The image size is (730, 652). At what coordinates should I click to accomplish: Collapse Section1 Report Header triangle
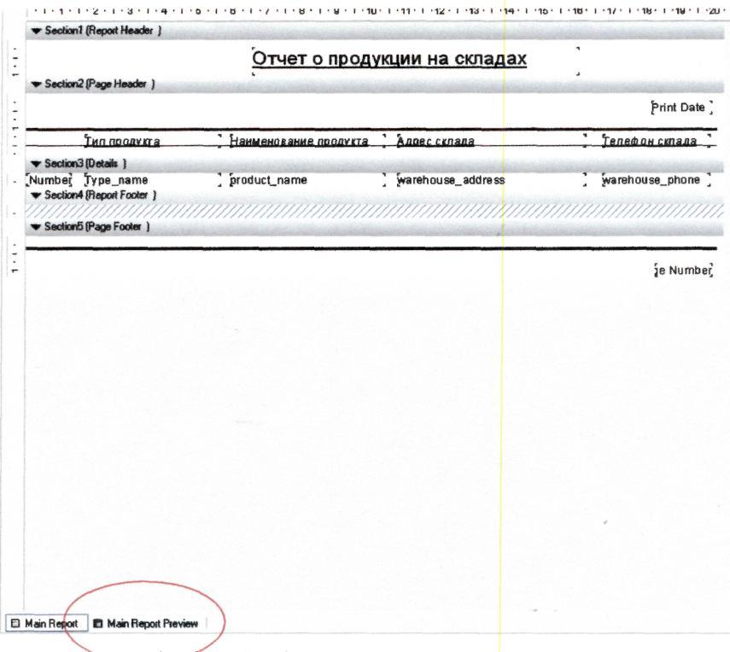point(36,31)
